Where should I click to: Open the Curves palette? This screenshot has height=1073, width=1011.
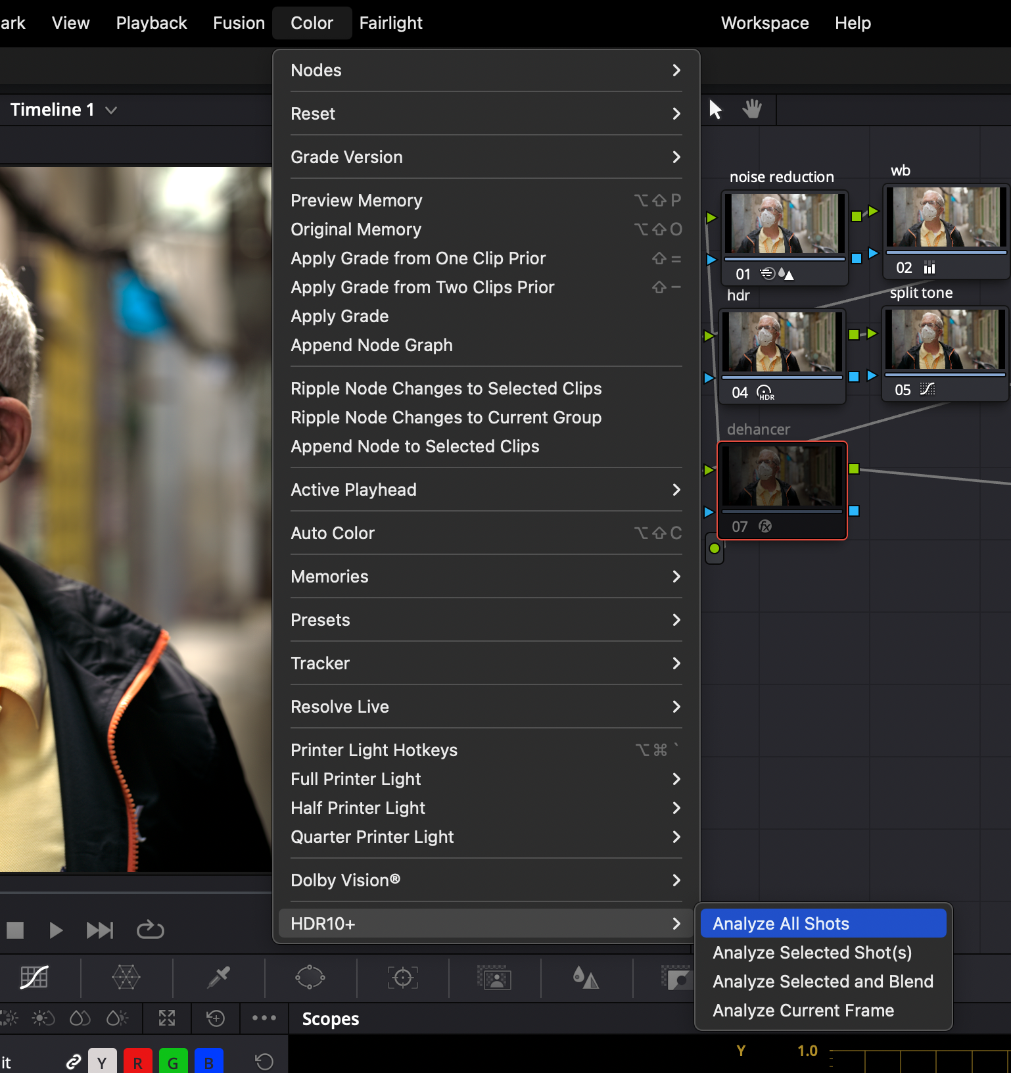34,978
